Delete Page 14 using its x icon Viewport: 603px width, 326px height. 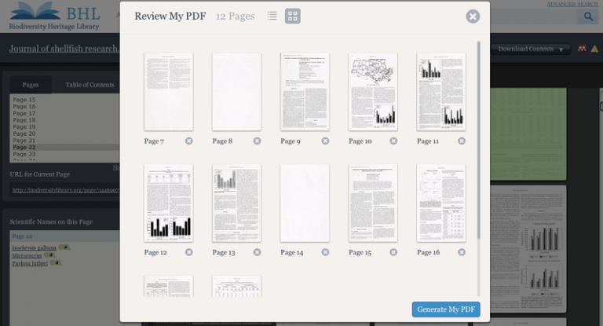pos(325,252)
